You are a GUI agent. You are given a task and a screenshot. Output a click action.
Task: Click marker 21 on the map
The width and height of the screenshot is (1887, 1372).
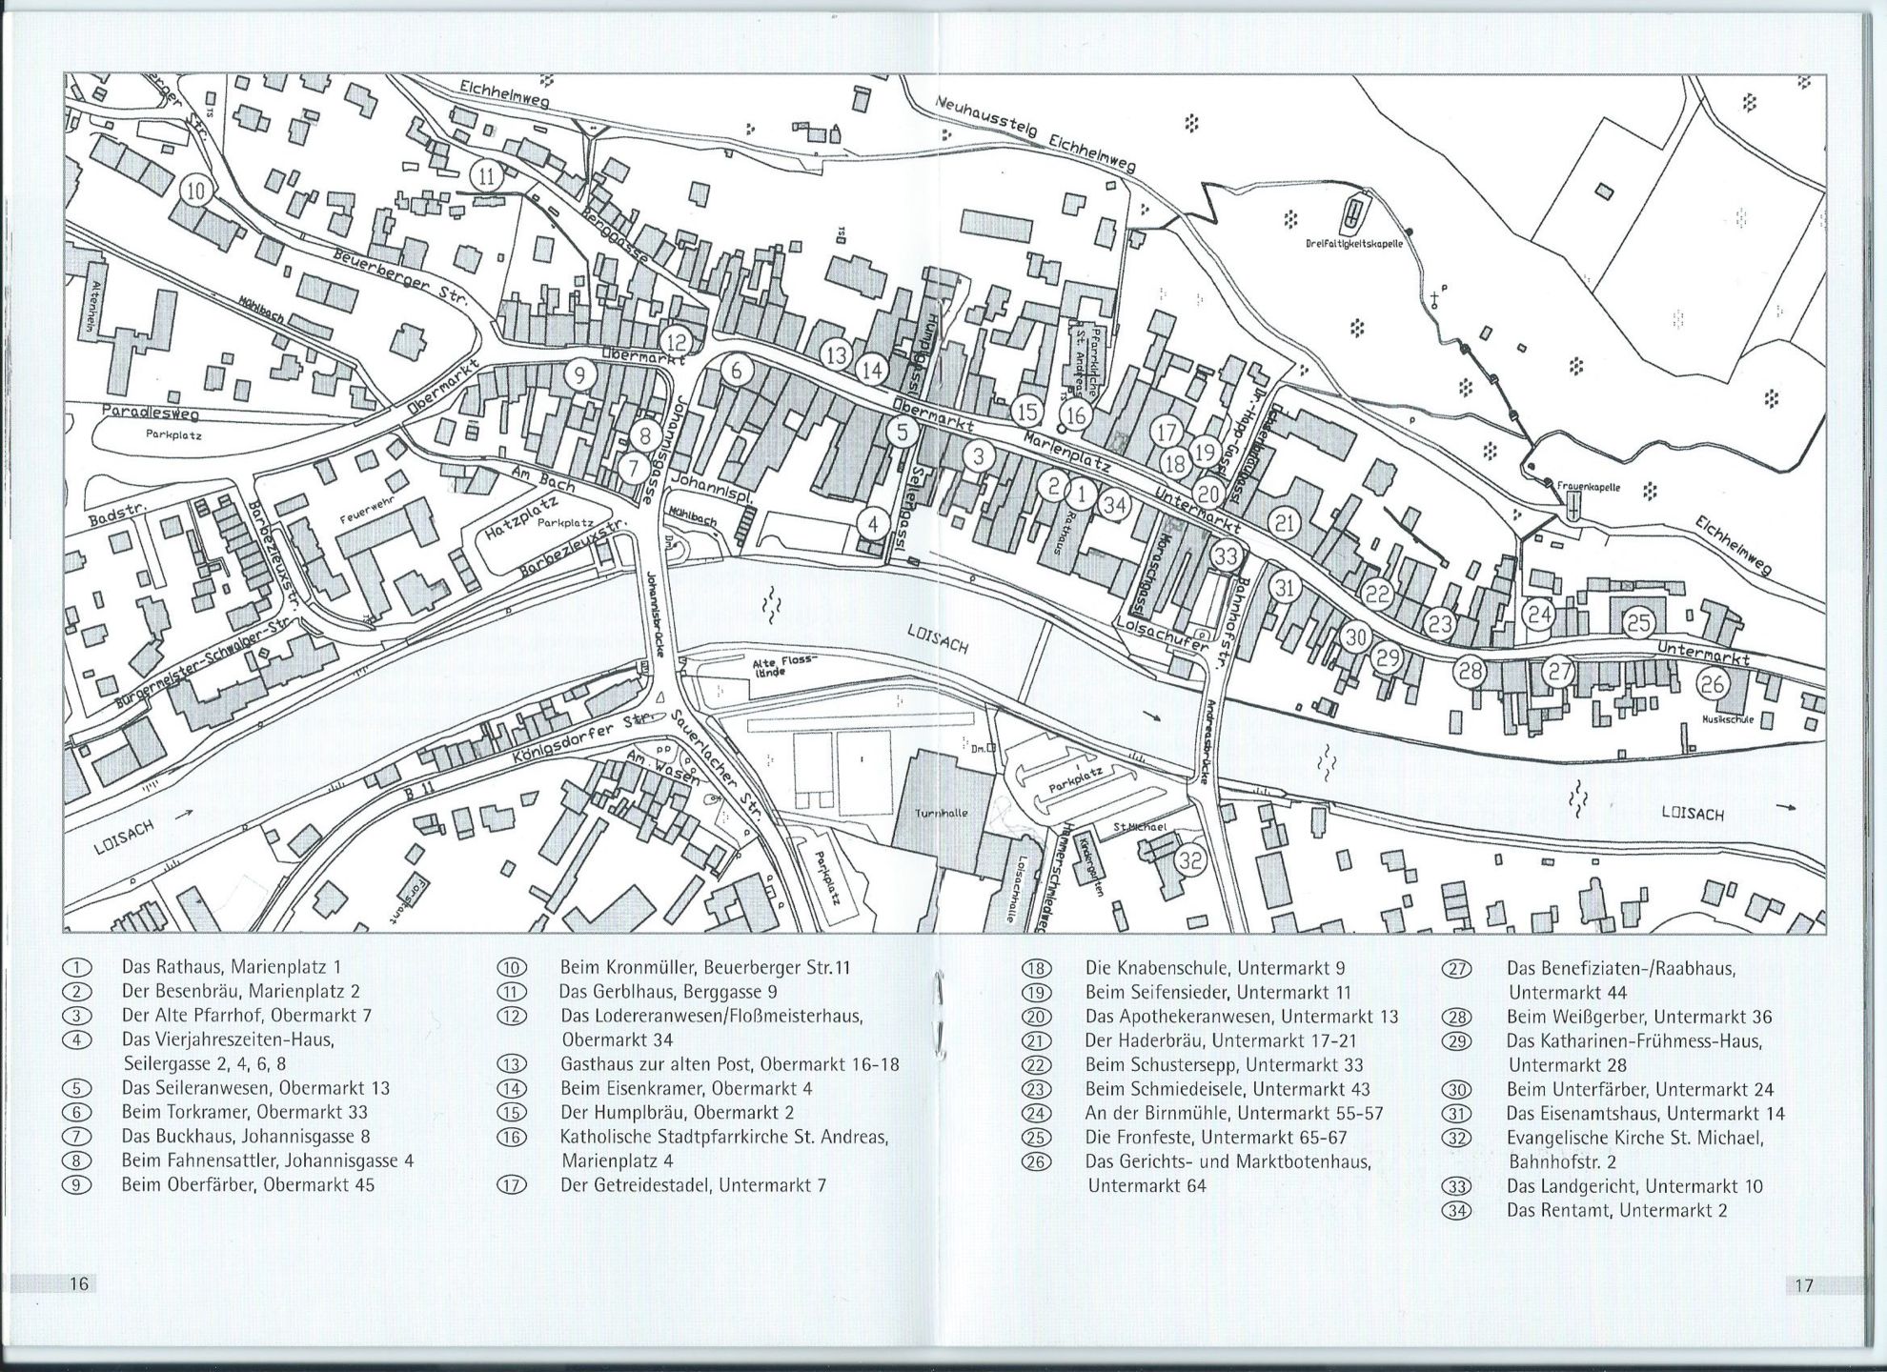click(x=1285, y=523)
